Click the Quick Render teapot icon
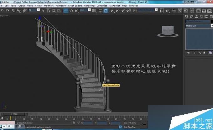Viewport: 213px width, 130px height. 209,11
